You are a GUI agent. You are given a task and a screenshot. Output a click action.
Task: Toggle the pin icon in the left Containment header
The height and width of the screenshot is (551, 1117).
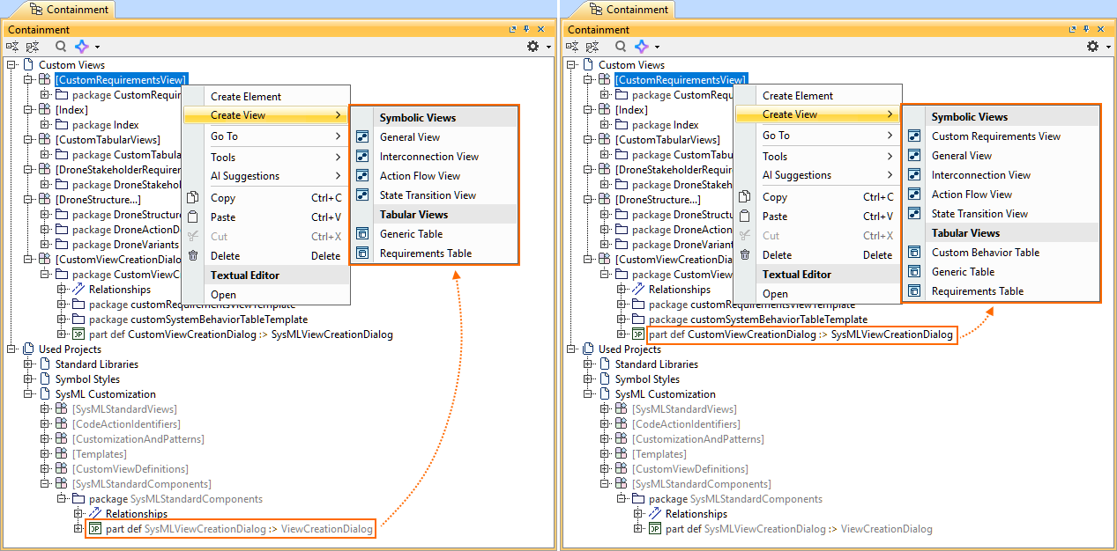[x=527, y=30]
